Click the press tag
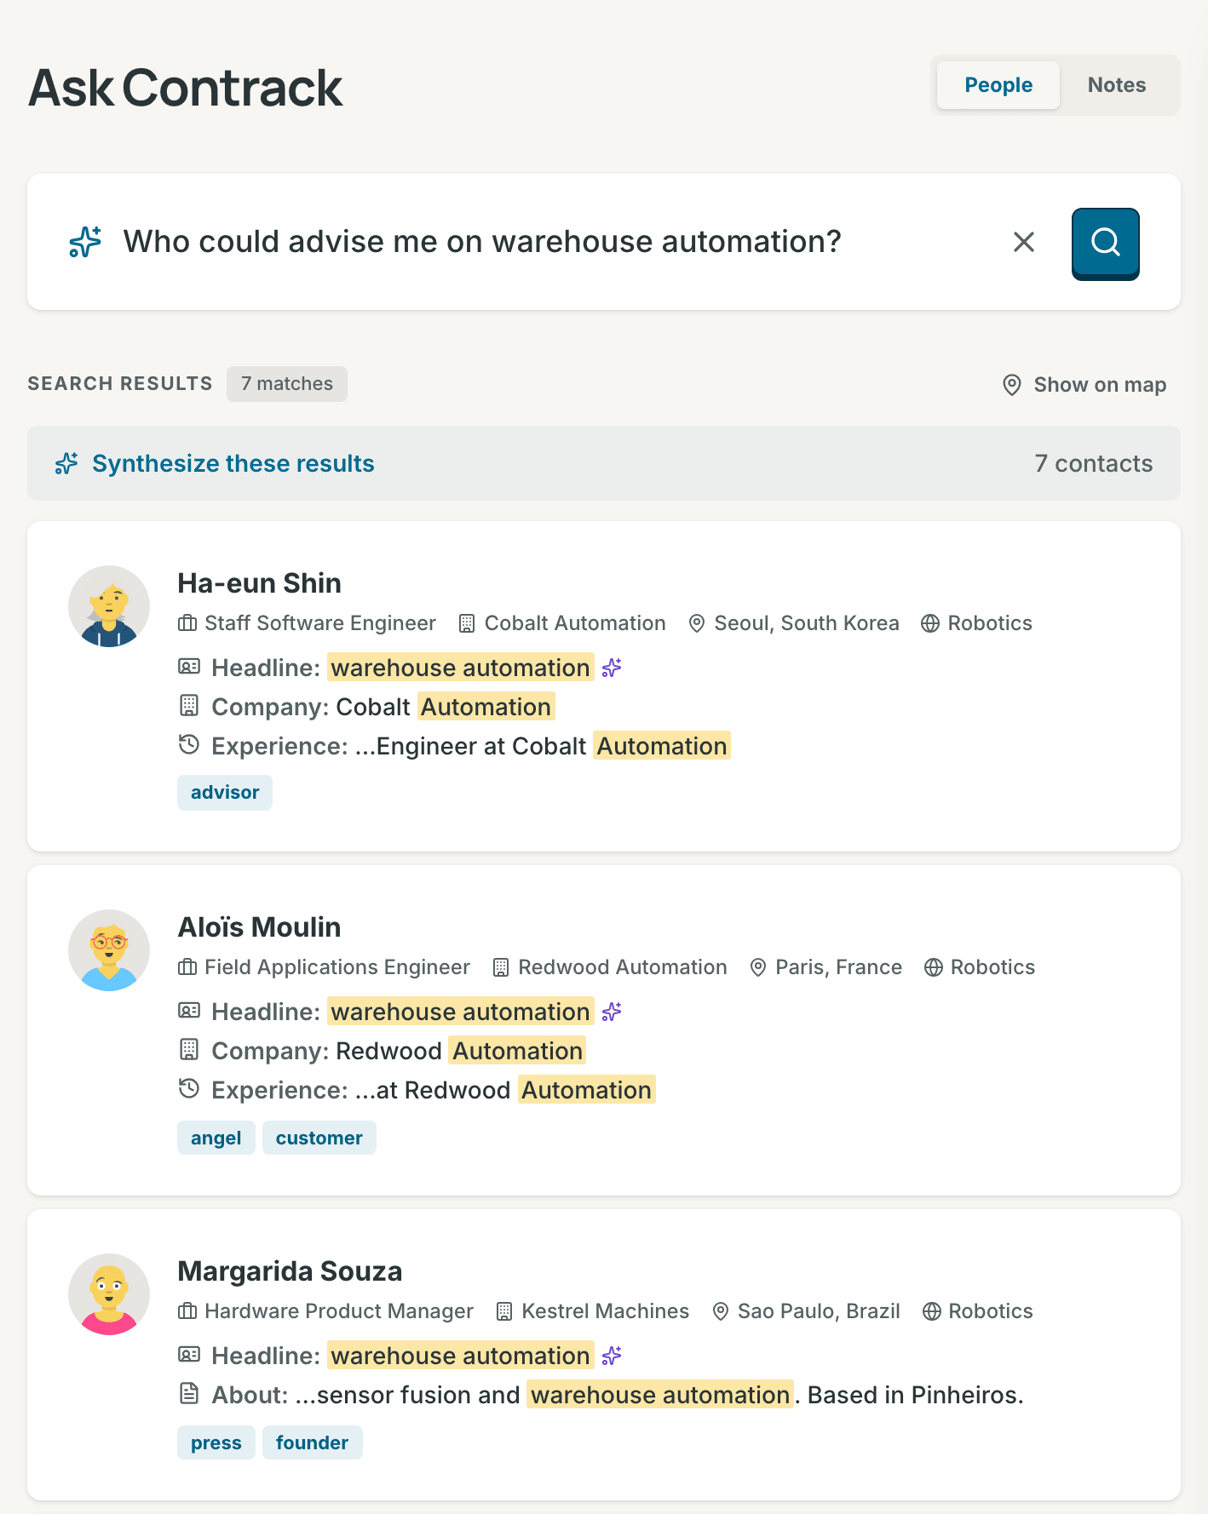 [216, 1442]
